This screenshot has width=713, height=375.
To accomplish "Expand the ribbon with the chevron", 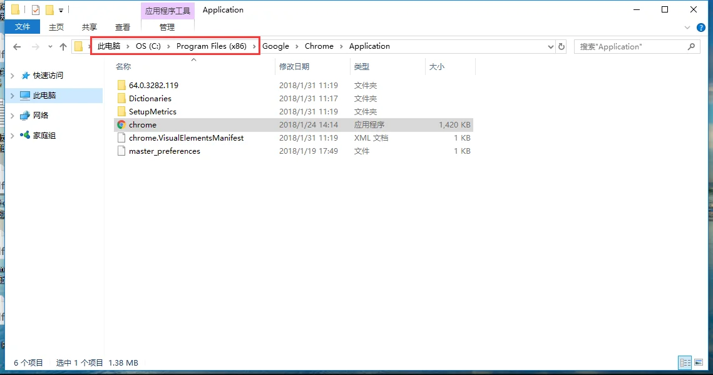I will (687, 27).
